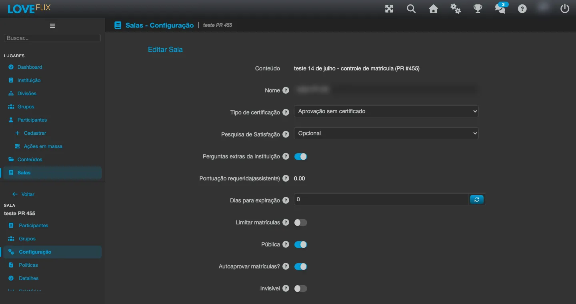
Task: Open the chat messages icon with badge
Action: (x=500, y=8)
